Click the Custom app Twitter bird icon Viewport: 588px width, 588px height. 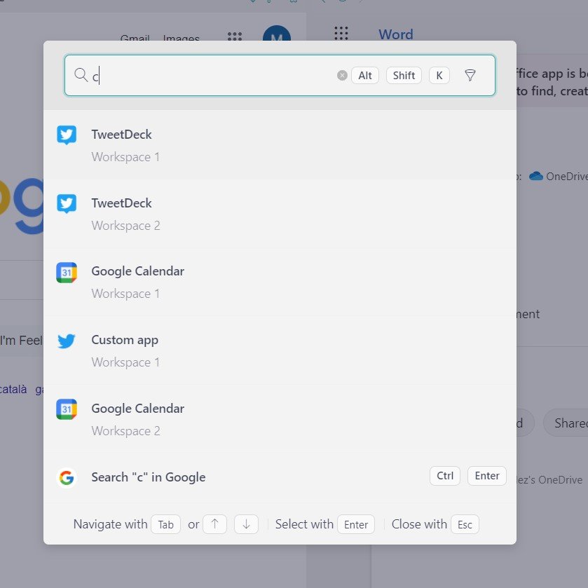click(67, 341)
